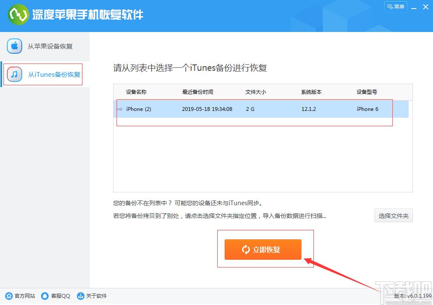Image resolution: width=433 pixels, height=305 pixels.
Task: Select the iPhone (2) backup row
Action: pos(261,109)
